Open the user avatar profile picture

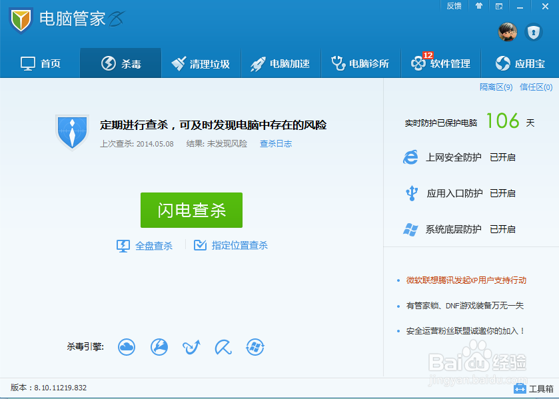coord(507,32)
